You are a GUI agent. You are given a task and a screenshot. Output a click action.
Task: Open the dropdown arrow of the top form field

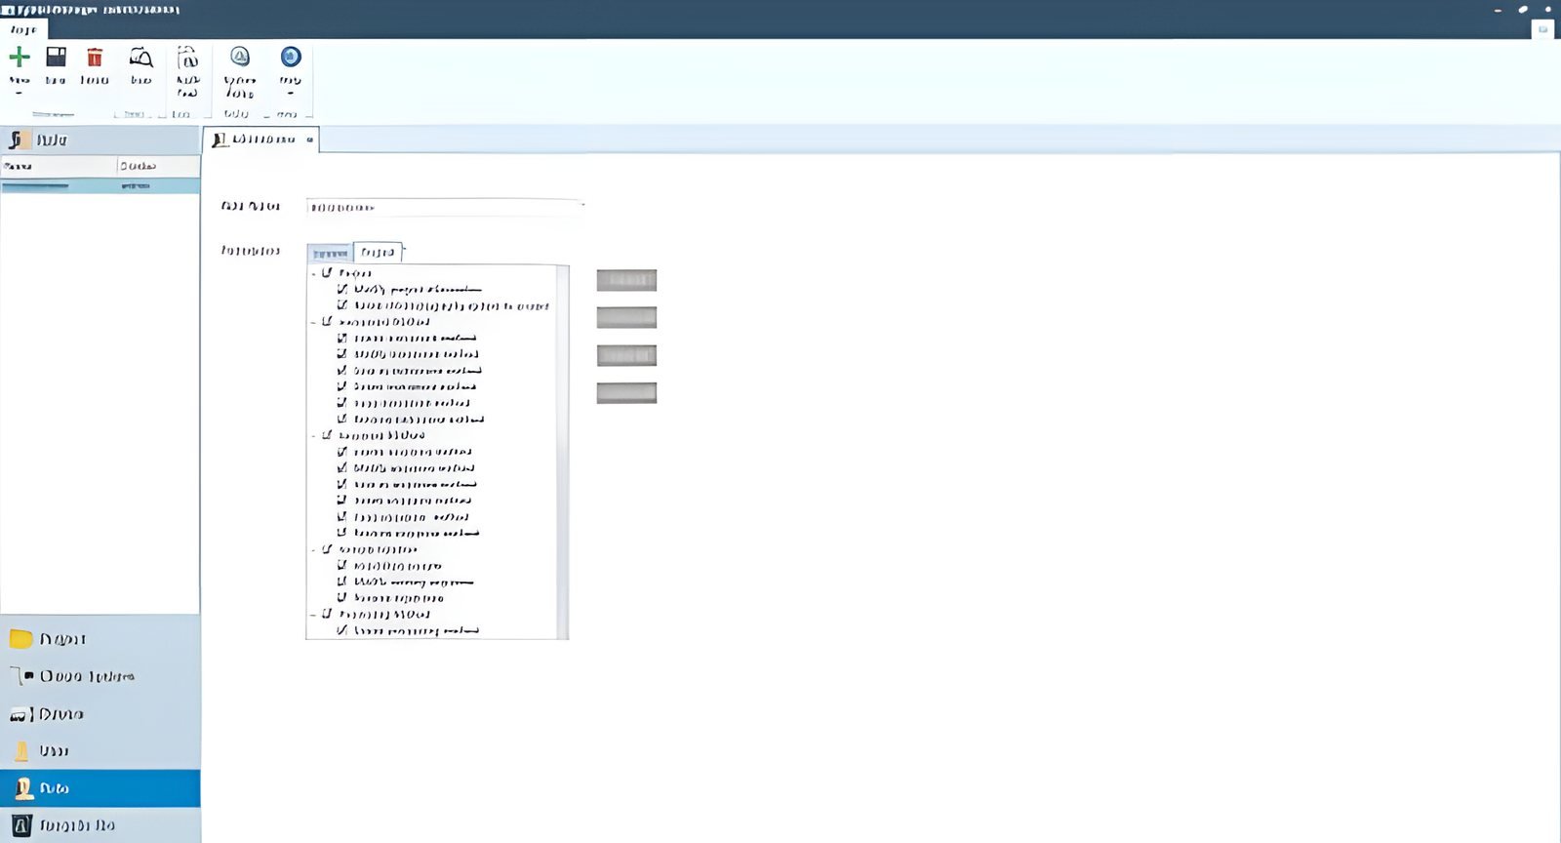[x=582, y=206]
